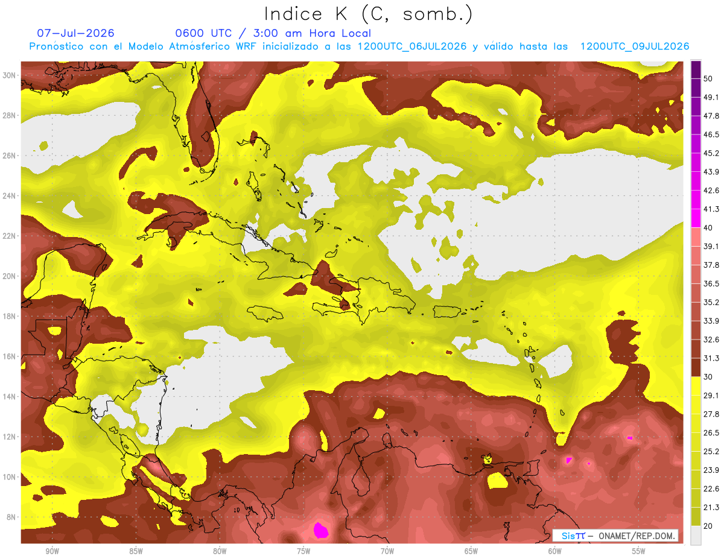Click the colorbar value '32.6'
724x559 pixels.
(x=711, y=340)
